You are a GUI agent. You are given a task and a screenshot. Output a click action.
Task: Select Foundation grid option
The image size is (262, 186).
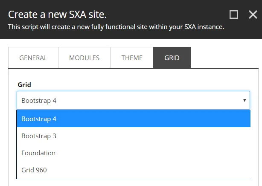click(x=134, y=153)
